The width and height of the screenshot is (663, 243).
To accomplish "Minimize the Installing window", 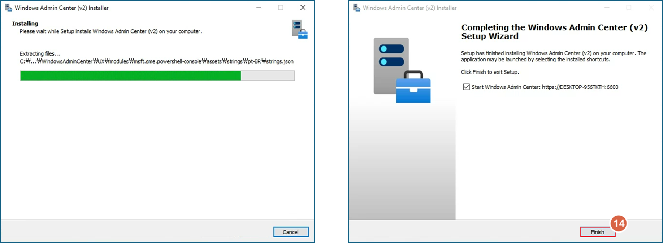I will (259, 8).
